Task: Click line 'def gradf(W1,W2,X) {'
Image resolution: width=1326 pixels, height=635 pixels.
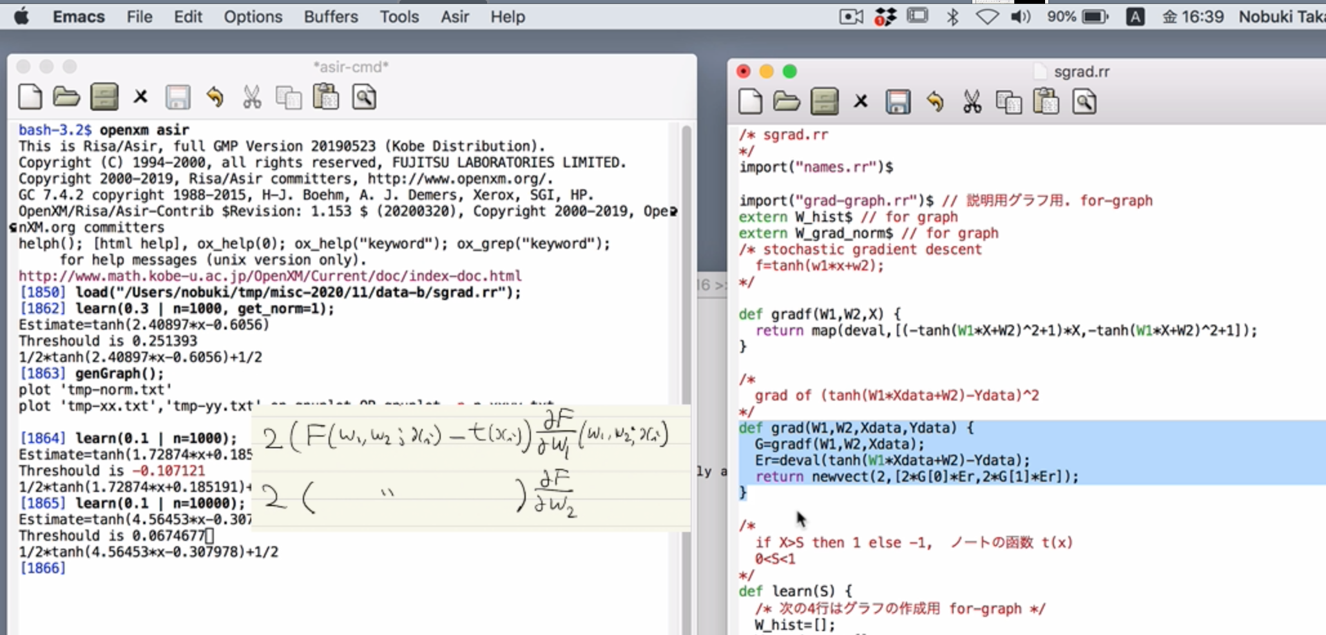Action: click(x=820, y=314)
